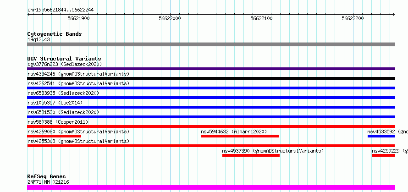Viewport: 408px width, 192px height.
Task: Open nsv4334246 (gnomADStructuralVariants) label
Action: point(78,74)
